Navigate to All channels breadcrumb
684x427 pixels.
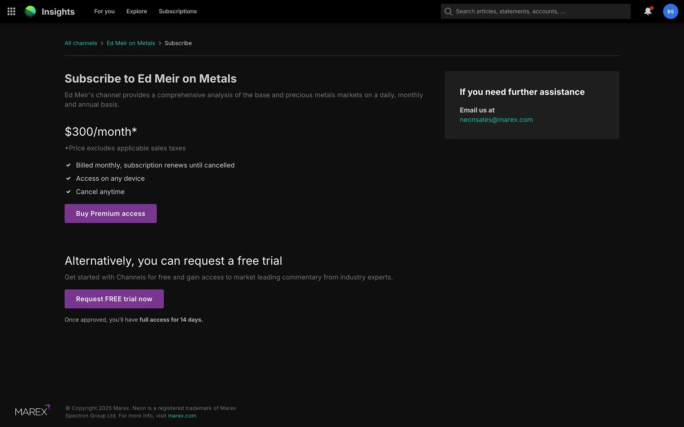coord(81,43)
